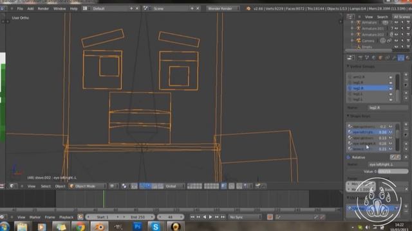This screenshot has height=231, width=412.
Task: Jump to the start frame
Action: (192, 217)
